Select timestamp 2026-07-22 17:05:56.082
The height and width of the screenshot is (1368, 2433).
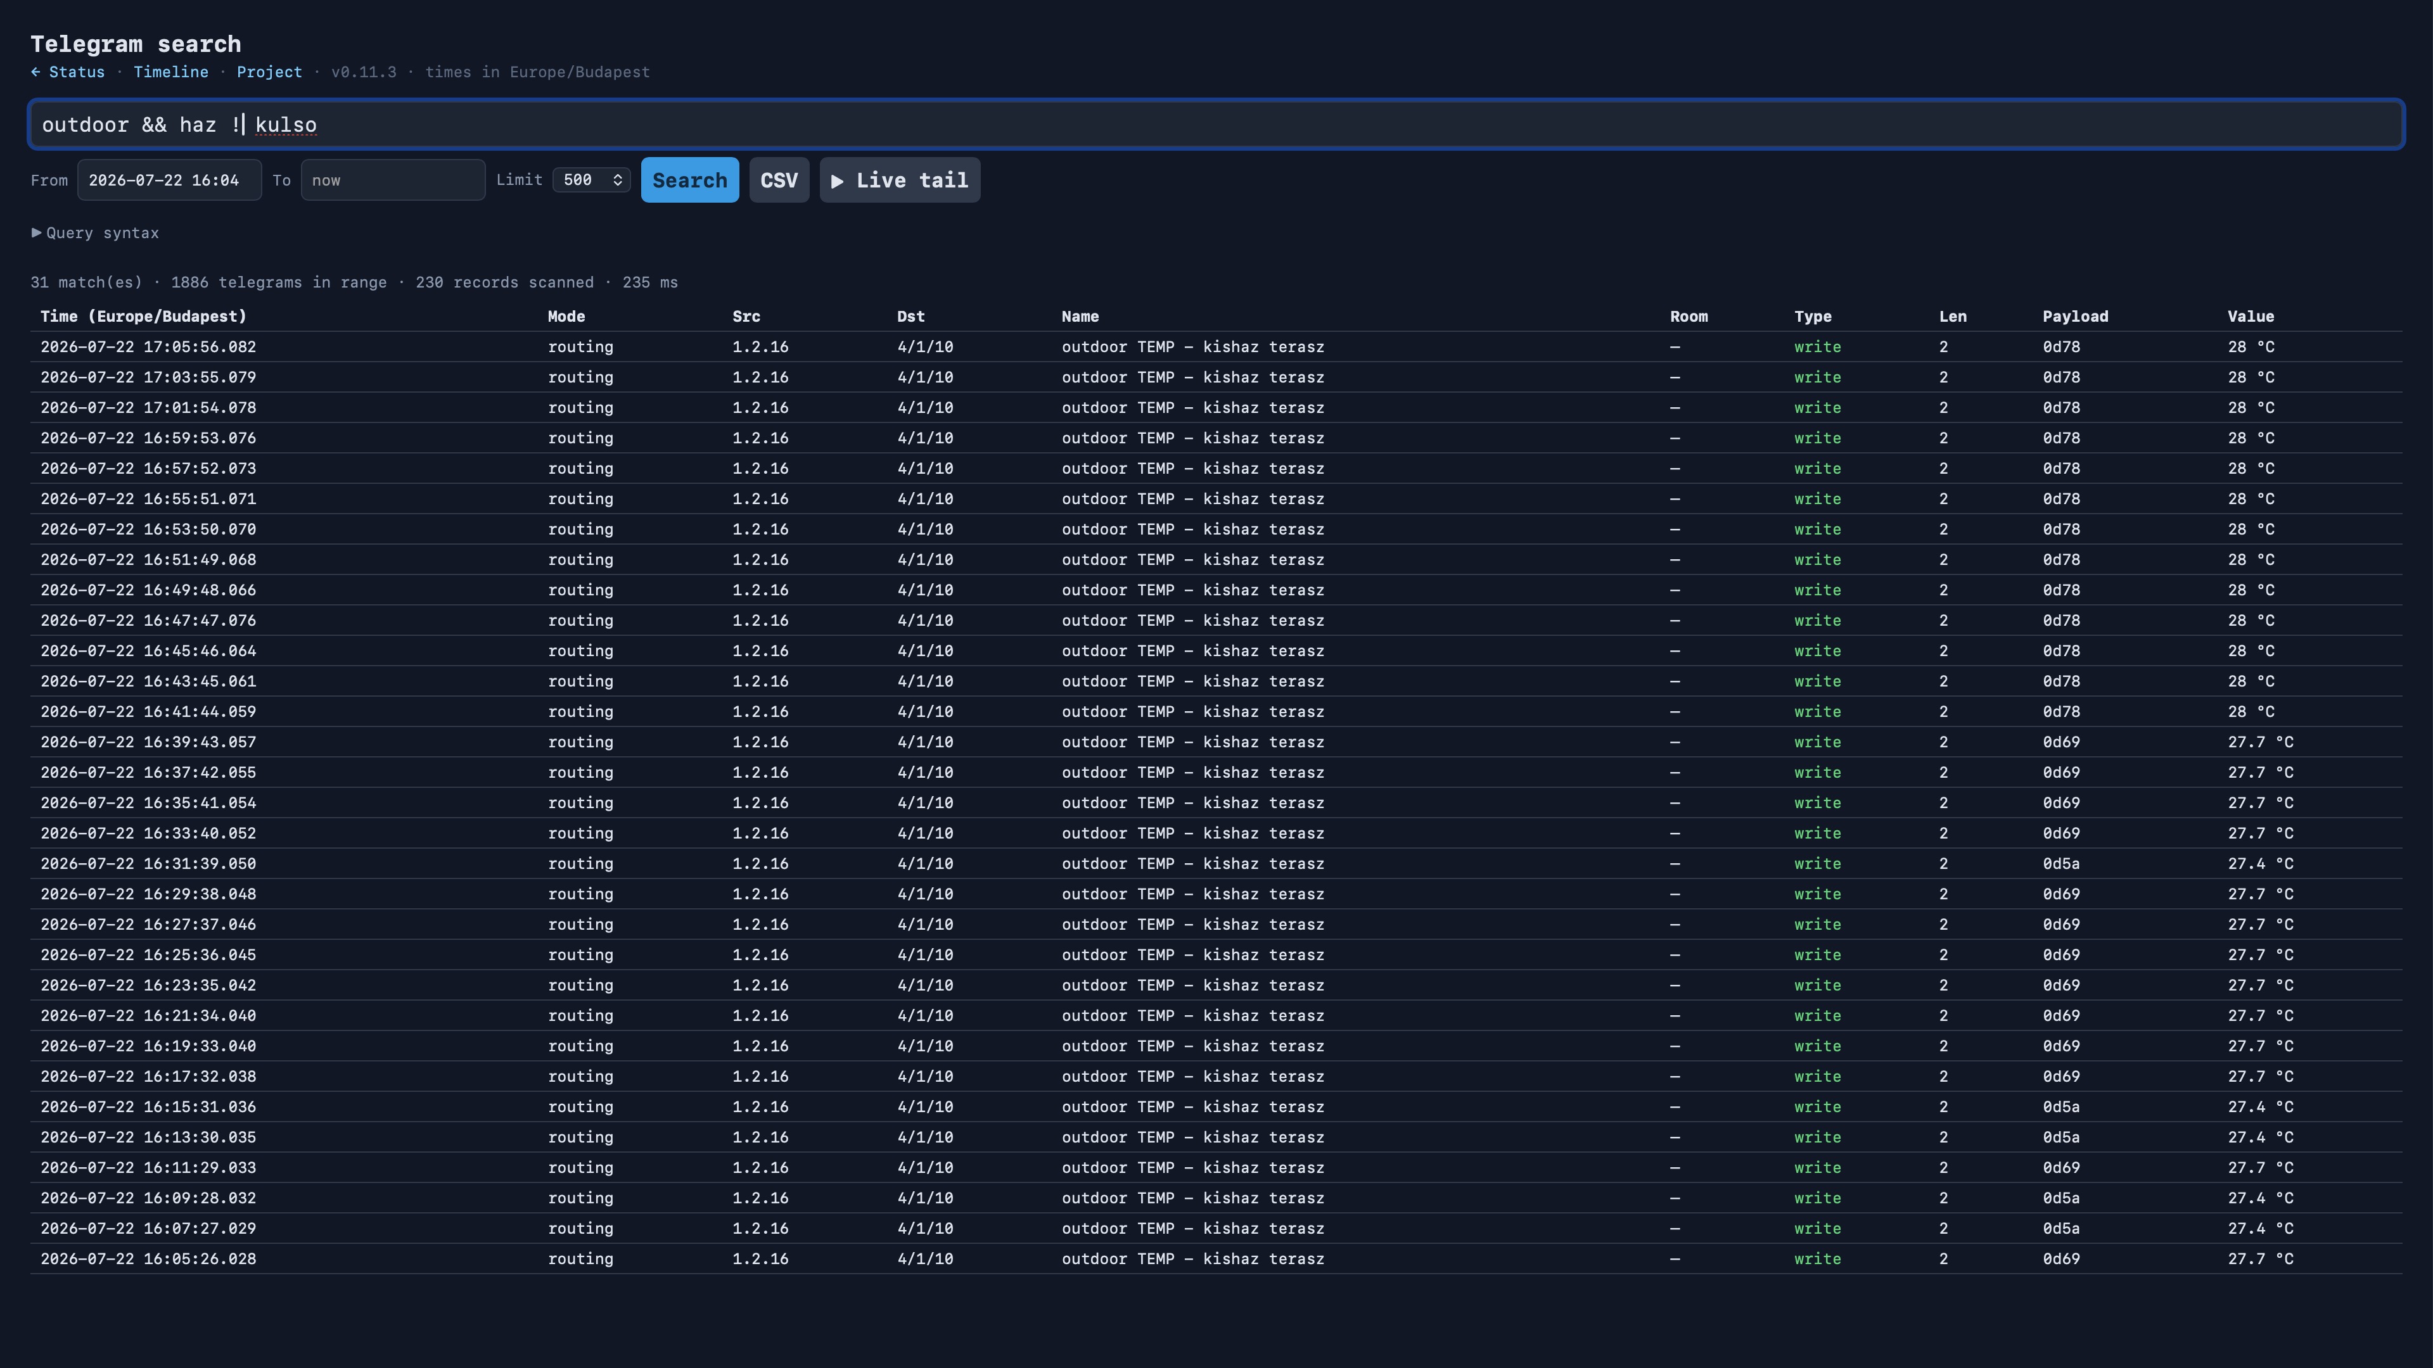(148, 348)
